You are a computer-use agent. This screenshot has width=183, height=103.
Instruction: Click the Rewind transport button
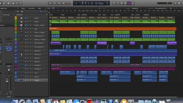(x=50, y=3)
